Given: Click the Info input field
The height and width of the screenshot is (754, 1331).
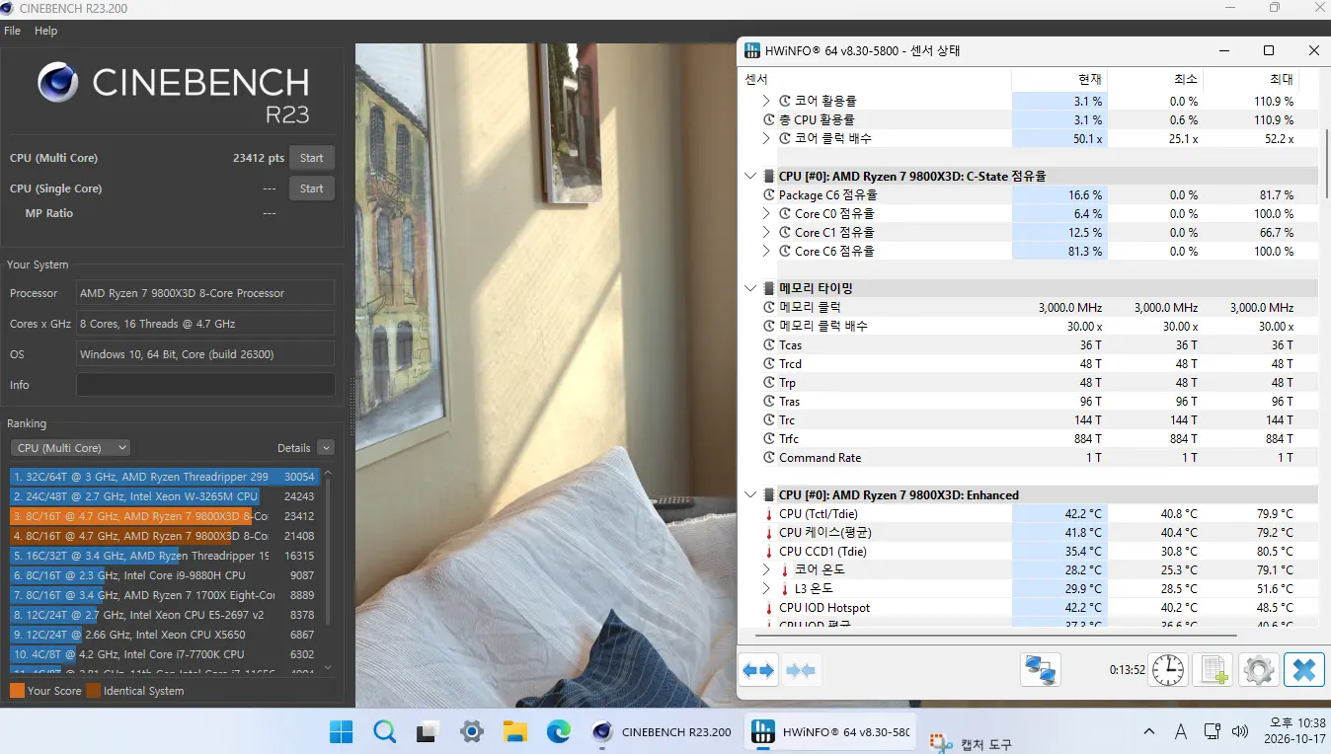Looking at the screenshot, I should [205, 385].
